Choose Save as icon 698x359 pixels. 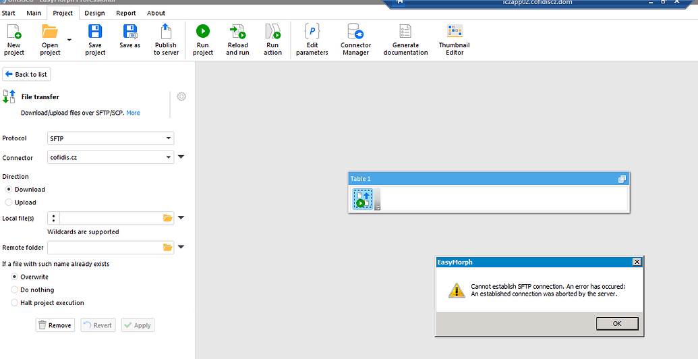click(130, 32)
